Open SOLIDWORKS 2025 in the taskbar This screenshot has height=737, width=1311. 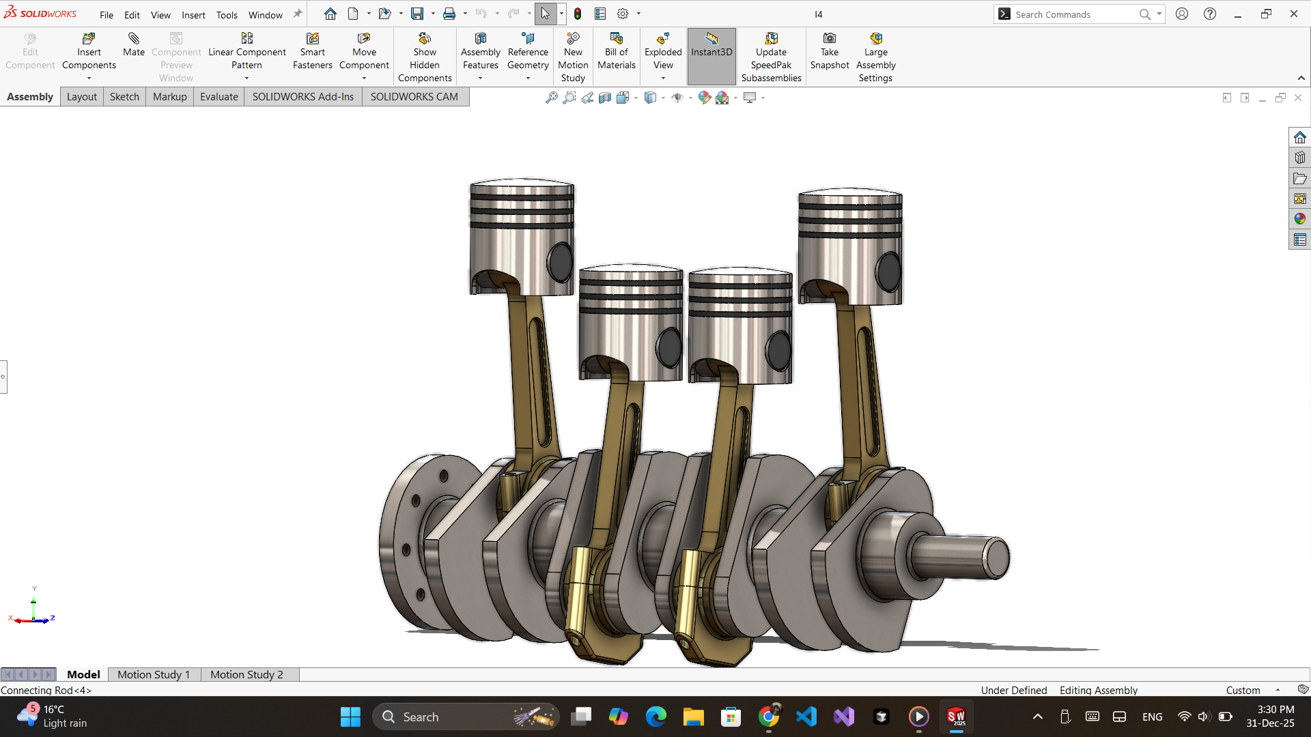coord(956,717)
